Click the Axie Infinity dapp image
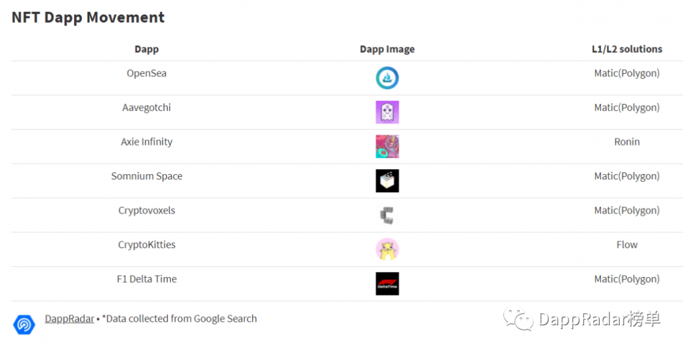The height and width of the screenshot is (351, 683). tap(387, 146)
